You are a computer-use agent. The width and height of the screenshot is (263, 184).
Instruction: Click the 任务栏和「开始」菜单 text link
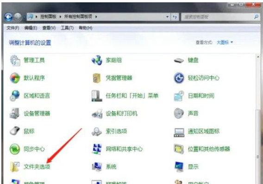click(x=132, y=96)
